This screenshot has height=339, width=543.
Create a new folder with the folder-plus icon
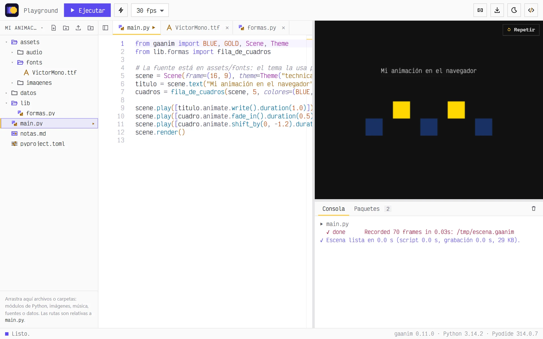pyautogui.click(x=66, y=28)
